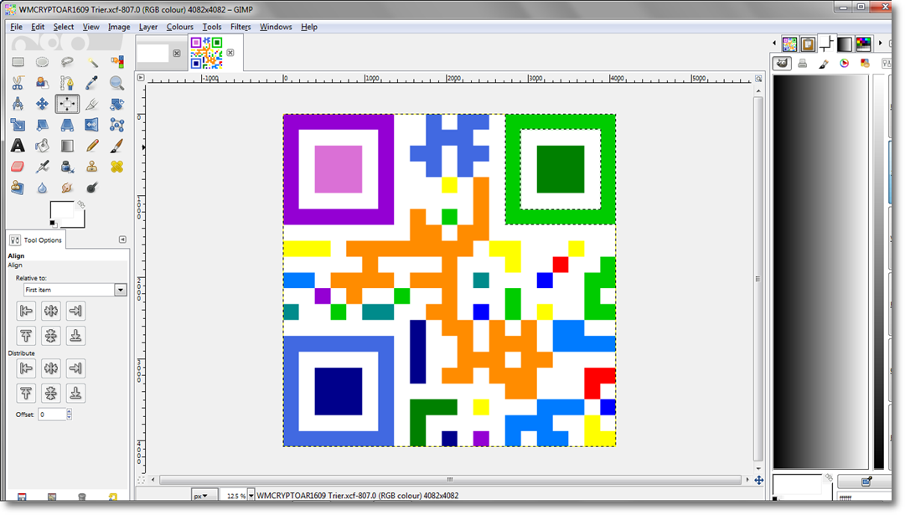
Task: Open the Tool Options tab configuration menu
Action: pos(122,239)
